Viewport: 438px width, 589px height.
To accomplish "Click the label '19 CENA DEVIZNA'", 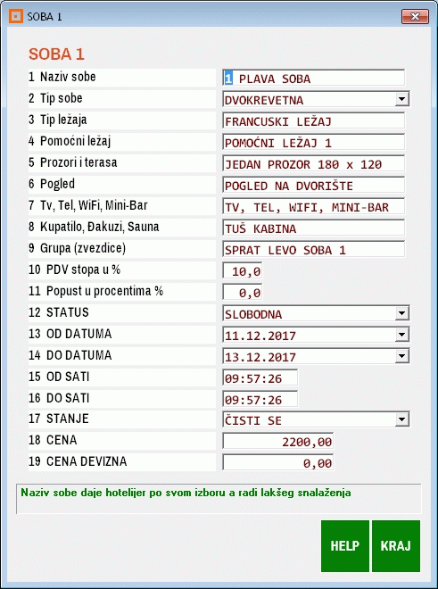I will tap(78, 461).
